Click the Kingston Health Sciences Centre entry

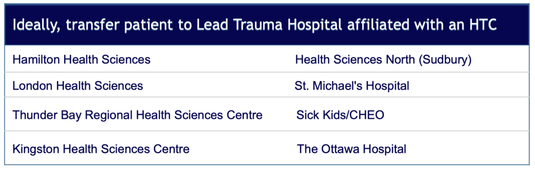click(101, 149)
